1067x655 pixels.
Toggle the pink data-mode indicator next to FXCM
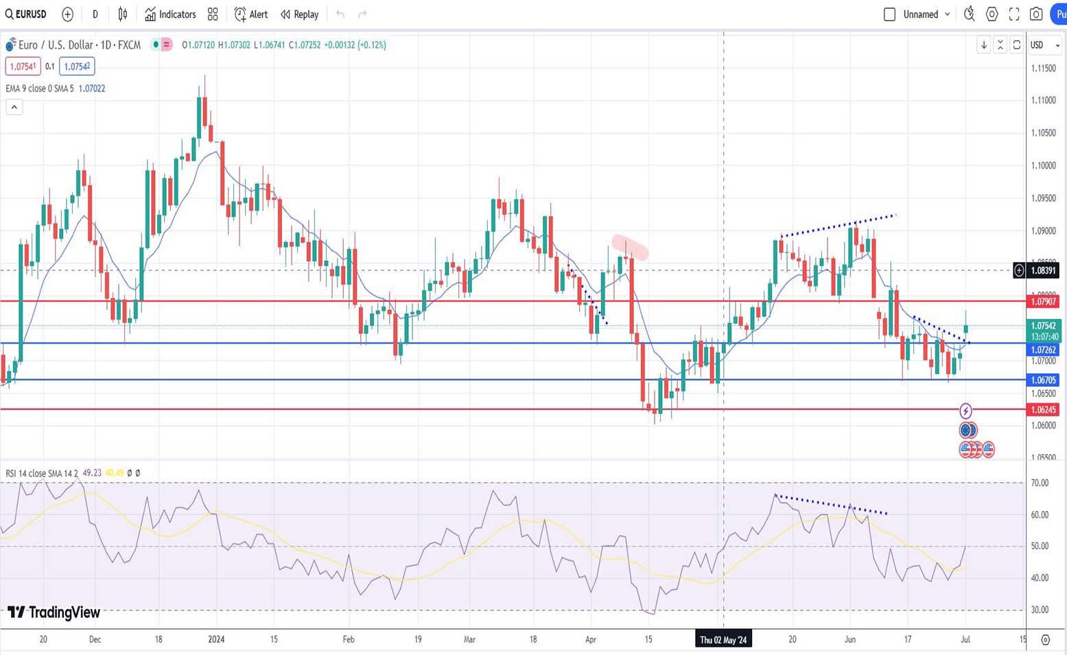pos(166,45)
